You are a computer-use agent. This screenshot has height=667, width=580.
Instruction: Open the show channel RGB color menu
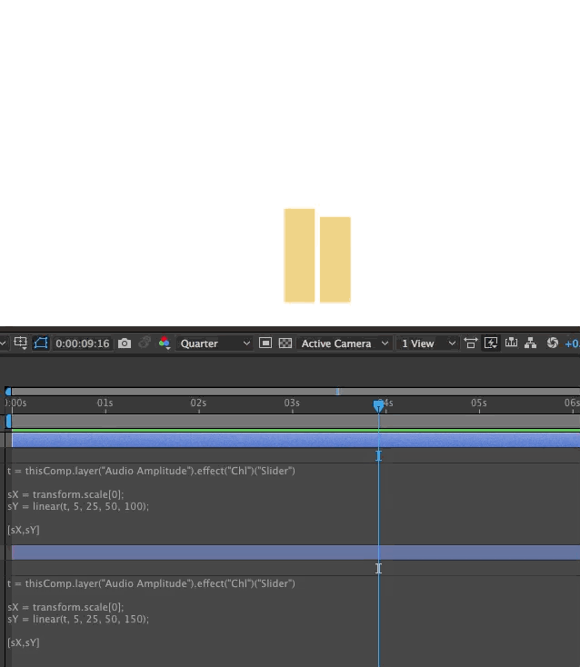tap(165, 343)
